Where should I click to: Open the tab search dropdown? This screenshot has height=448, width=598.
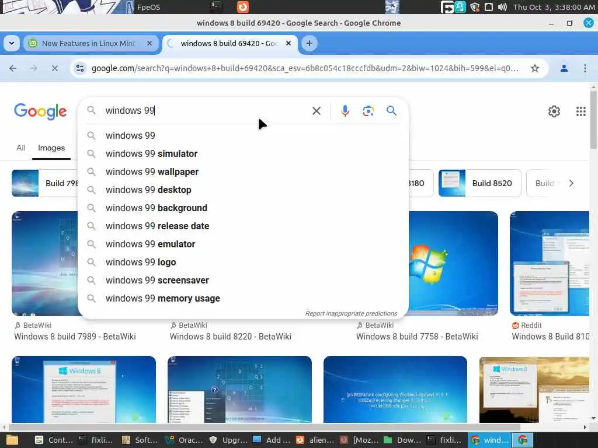point(12,43)
